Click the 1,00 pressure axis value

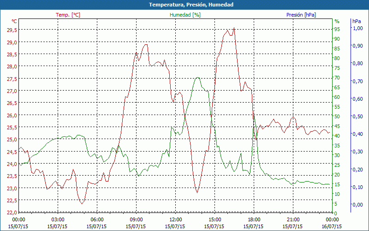358,28
